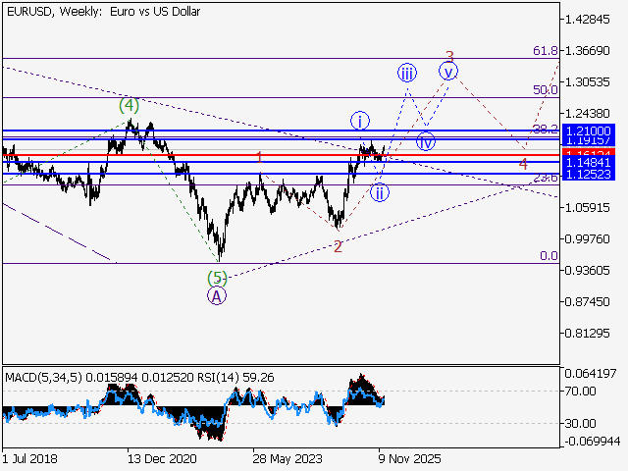Select the circled wave ii marker
The height and width of the screenshot is (471, 628).
[380, 191]
